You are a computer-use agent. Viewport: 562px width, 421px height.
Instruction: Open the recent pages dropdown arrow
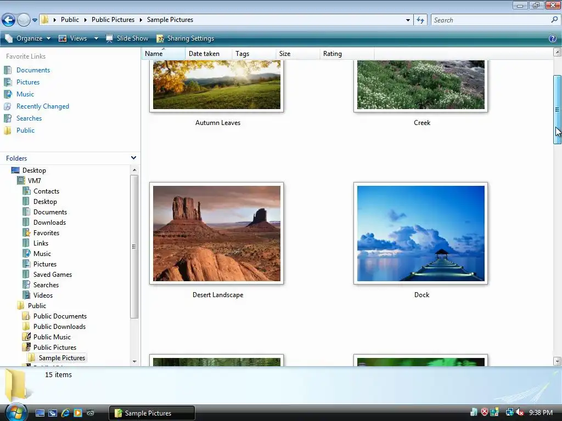point(35,20)
